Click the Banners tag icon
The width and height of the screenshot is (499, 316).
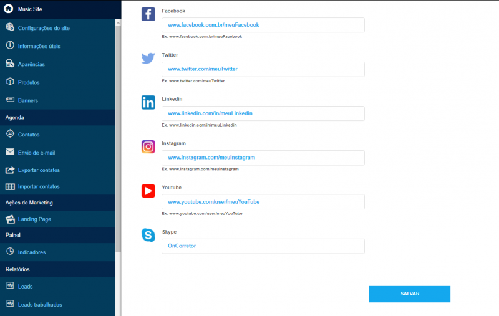pos(10,100)
